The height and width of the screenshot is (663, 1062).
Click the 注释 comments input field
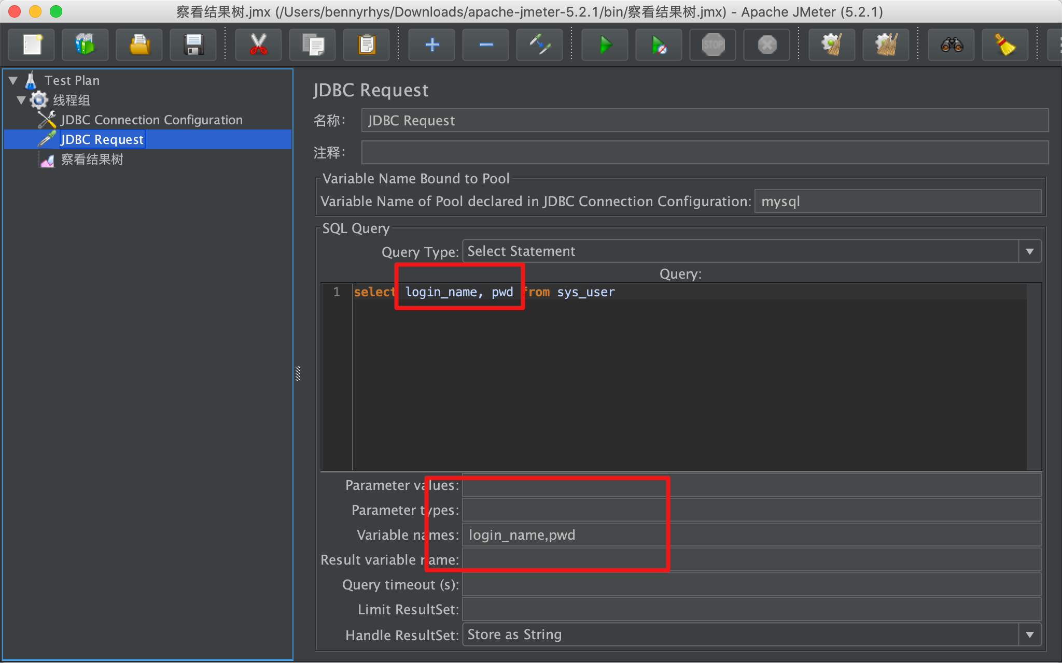(x=705, y=153)
